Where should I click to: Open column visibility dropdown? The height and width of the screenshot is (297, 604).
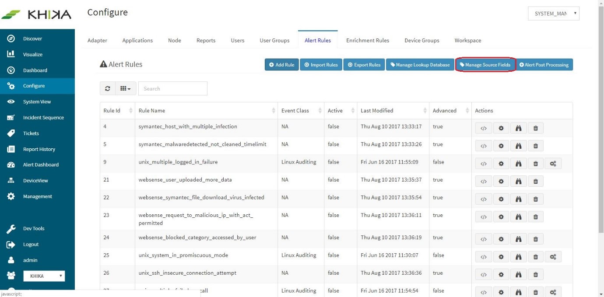(126, 88)
